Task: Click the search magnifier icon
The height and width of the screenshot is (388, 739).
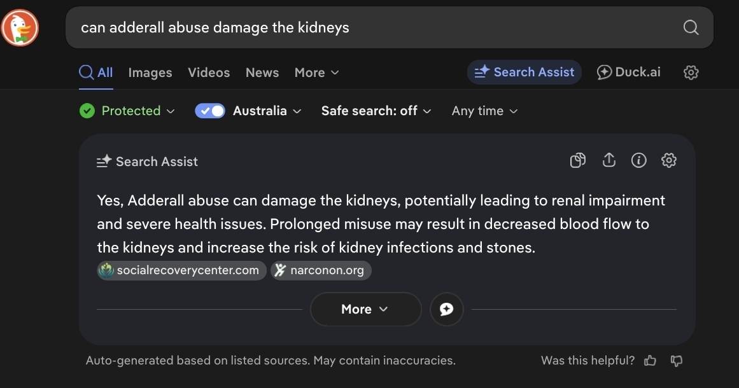Action: click(691, 27)
